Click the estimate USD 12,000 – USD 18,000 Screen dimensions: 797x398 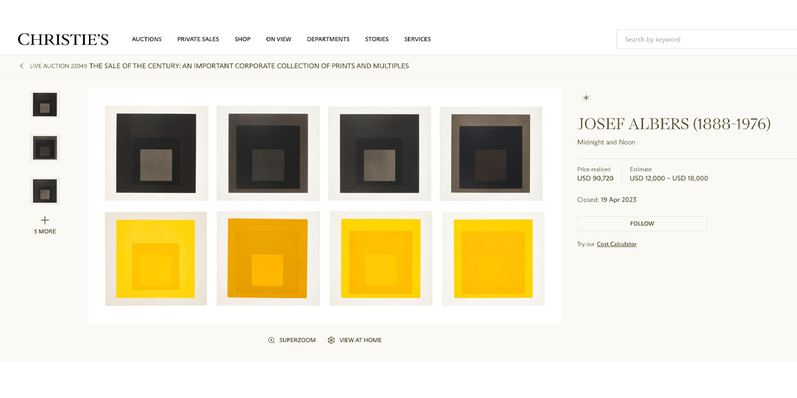[669, 178]
